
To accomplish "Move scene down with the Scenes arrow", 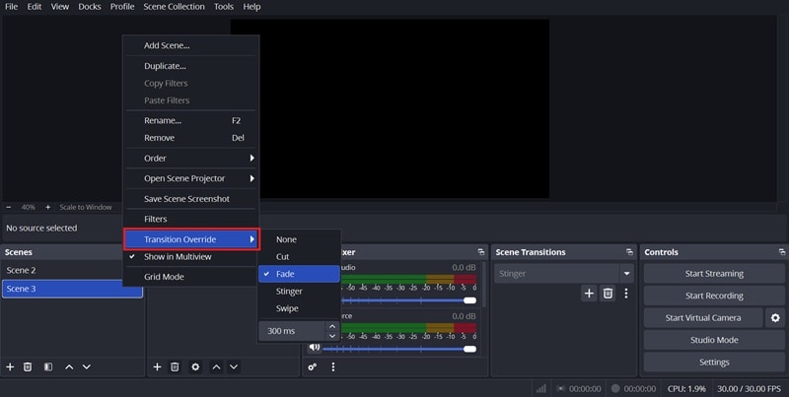I will [87, 367].
